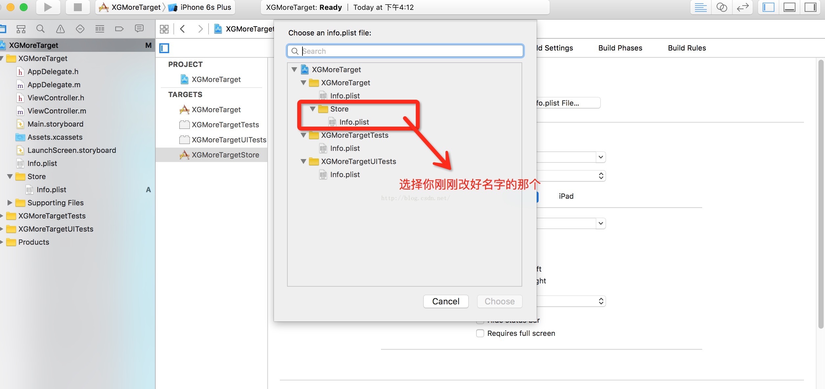Show the version editor

pos(743,7)
